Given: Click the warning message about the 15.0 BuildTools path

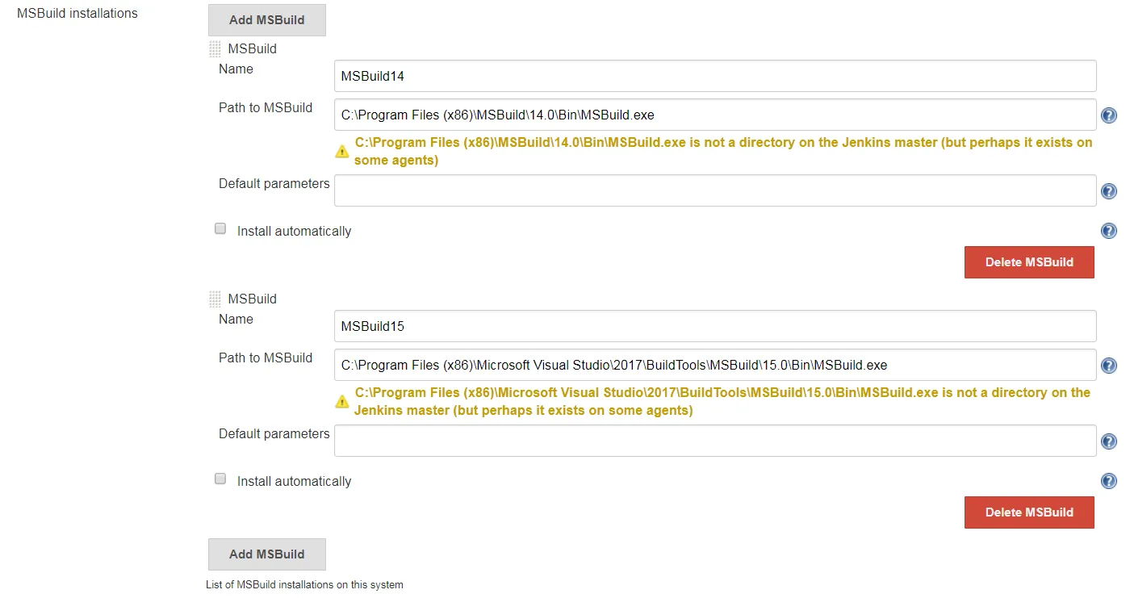Looking at the screenshot, I should [722, 402].
